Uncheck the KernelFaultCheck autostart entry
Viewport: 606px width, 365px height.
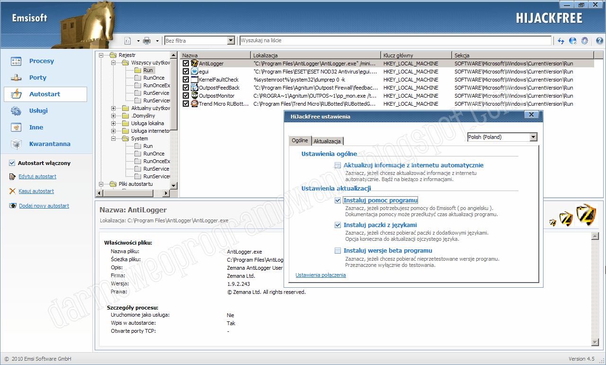coord(186,80)
